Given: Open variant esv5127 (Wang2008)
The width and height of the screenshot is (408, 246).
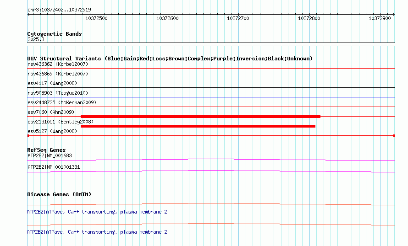Looking at the screenshot, I should pos(52,131).
